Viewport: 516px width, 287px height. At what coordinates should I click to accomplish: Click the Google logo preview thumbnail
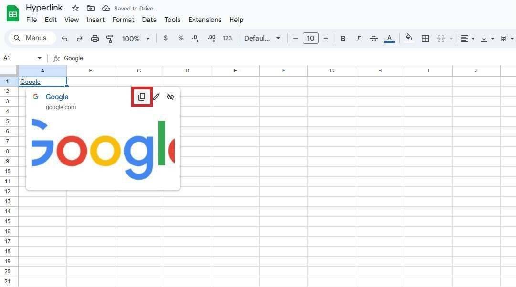pyautogui.click(x=103, y=150)
